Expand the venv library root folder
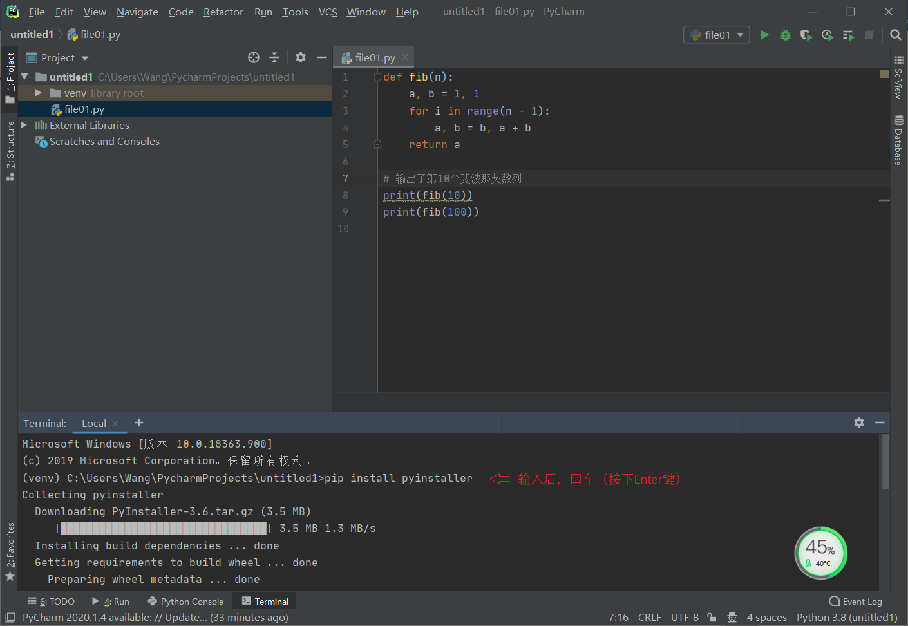908x626 pixels. 38,93
